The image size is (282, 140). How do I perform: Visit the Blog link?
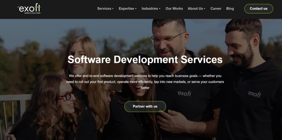tap(230, 9)
